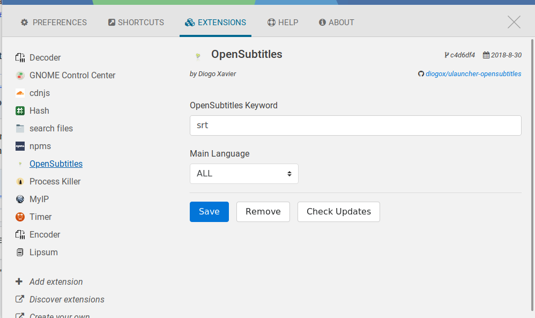Remove the OpenSubtitles extension
535x318 pixels.
coord(263,212)
